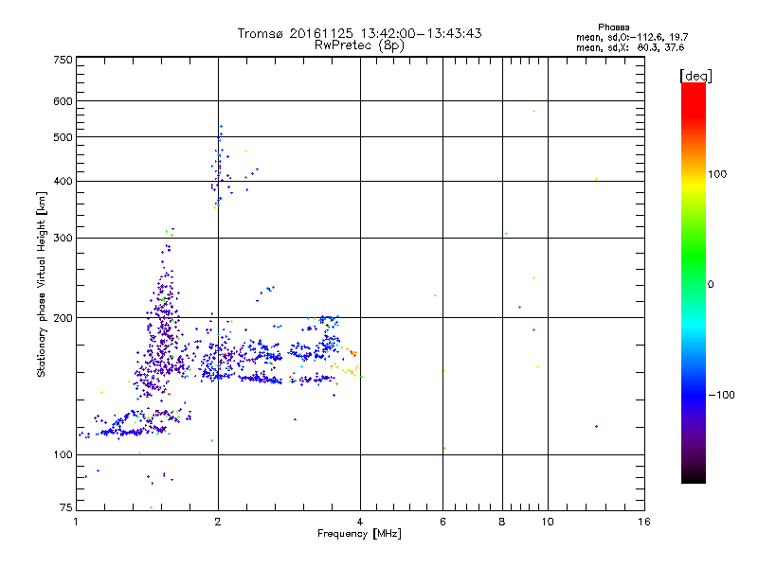Click the 'Frequency [MHz]' axis label
The image size is (758, 568).
[x=359, y=534]
